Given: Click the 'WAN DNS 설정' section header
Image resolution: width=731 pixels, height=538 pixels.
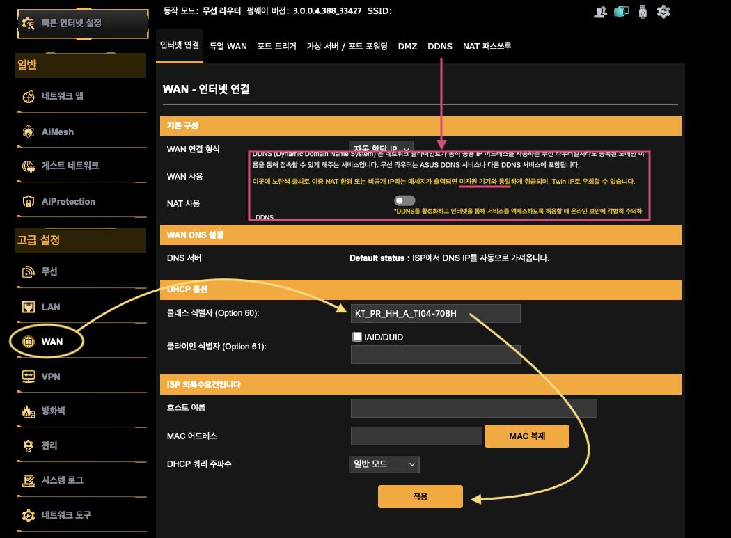Looking at the screenshot, I should [x=420, y=235].
